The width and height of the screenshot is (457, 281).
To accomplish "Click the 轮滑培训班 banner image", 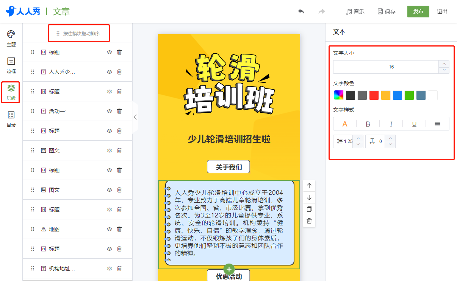I will coord(229,83).
